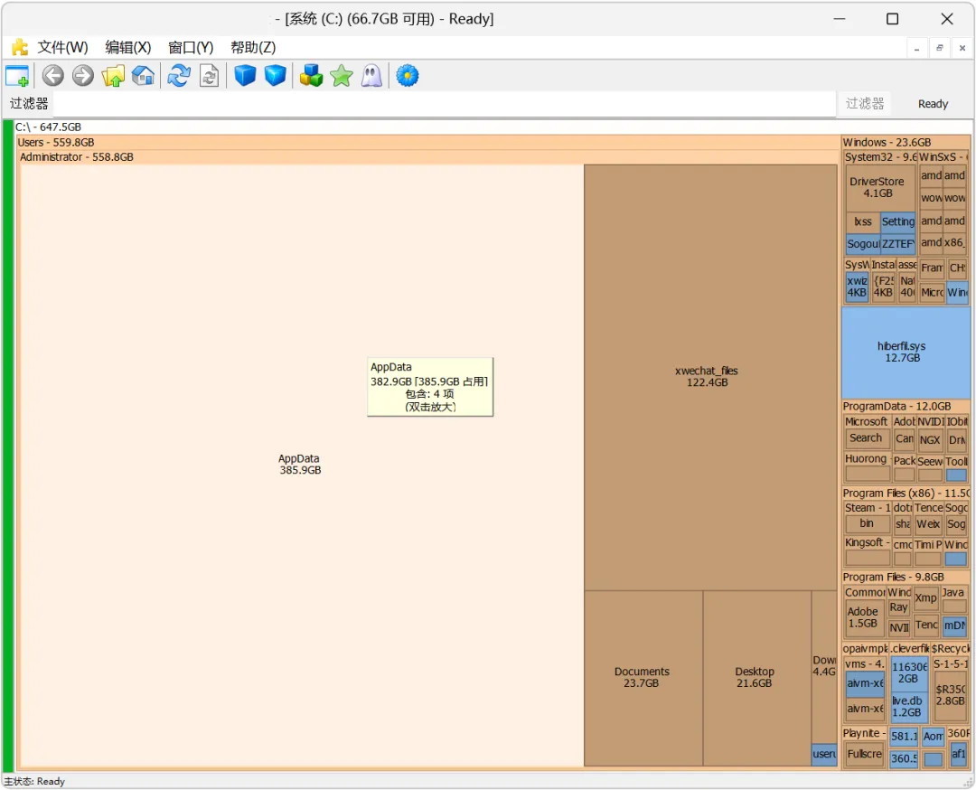This screenshot has height=790, width=976.
Task: Click inside the filter text field
Action: pos(445,103)
